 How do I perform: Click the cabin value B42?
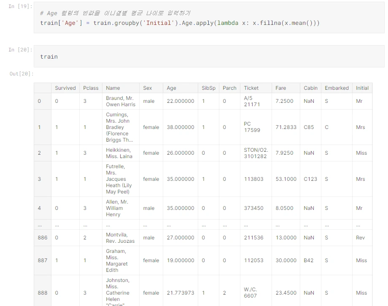coord(309,260)
